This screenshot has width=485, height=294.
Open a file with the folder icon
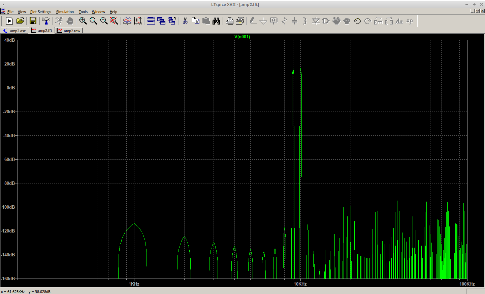(20, 21)
